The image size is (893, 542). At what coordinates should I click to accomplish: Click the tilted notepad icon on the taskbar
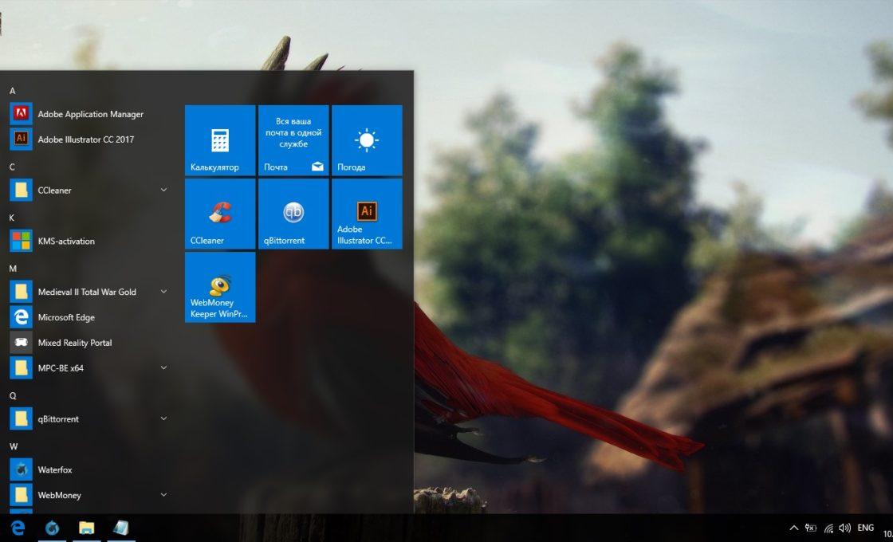[x=120, y=528]
